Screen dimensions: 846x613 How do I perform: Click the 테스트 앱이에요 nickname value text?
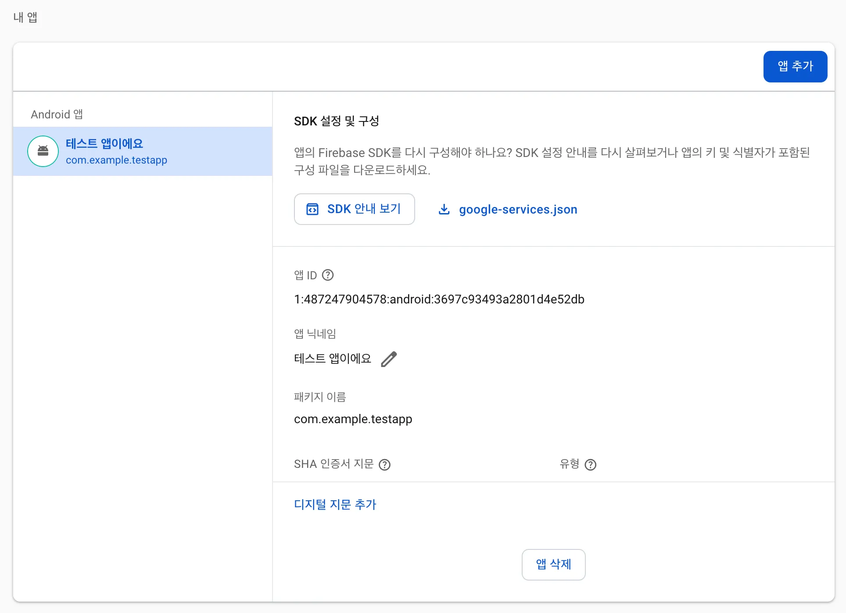[333, 359]
